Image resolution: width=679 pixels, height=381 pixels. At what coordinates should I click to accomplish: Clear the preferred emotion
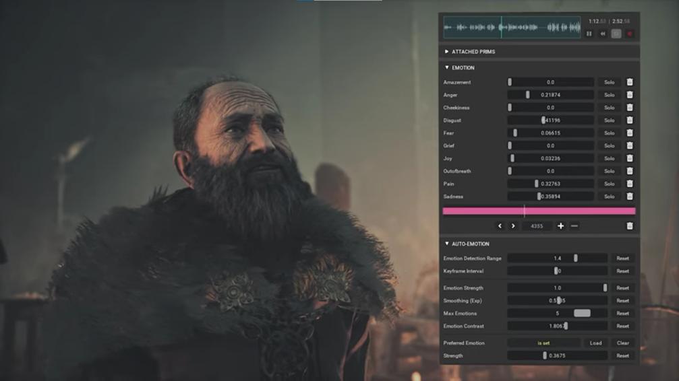(623, 343)
